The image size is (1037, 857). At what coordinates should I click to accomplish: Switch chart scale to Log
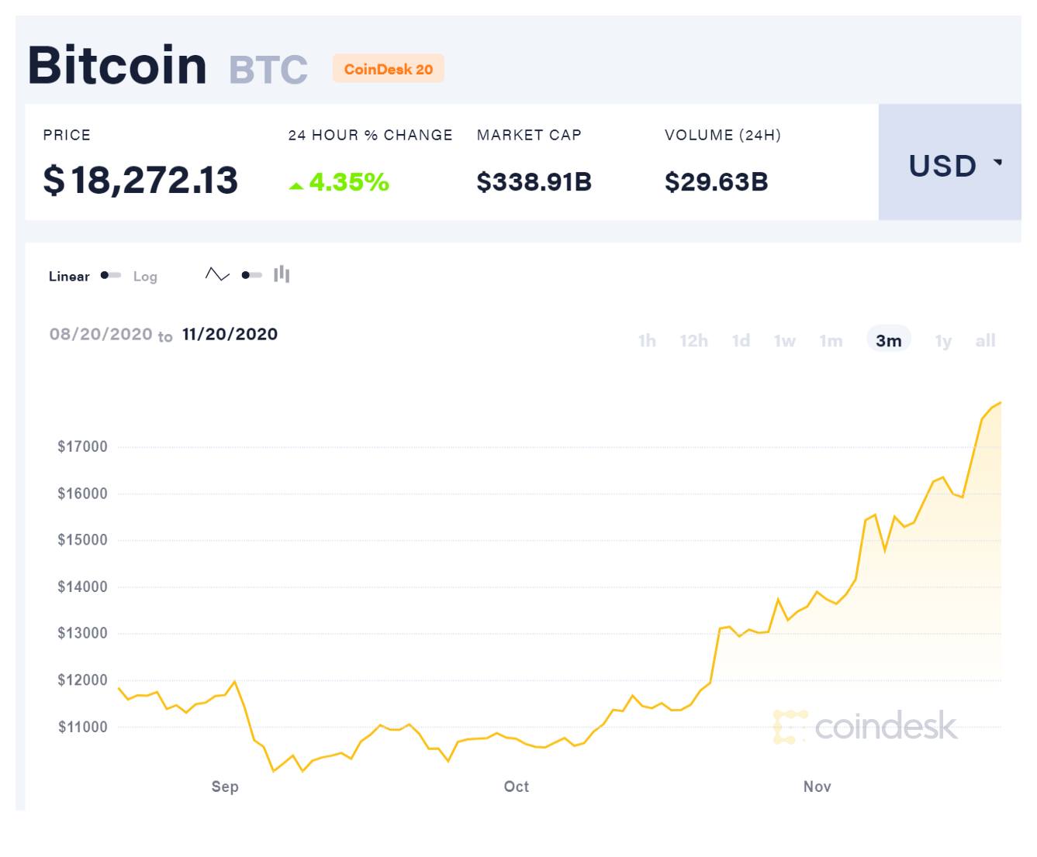(145, 277)
